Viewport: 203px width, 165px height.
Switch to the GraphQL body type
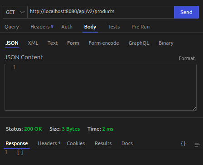139,43
